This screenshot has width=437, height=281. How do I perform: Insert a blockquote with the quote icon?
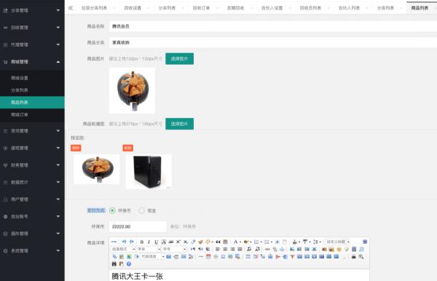219,242
